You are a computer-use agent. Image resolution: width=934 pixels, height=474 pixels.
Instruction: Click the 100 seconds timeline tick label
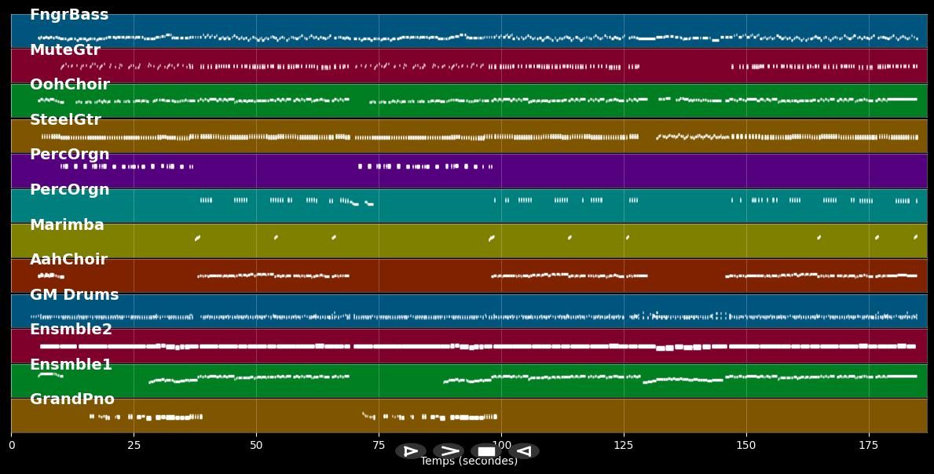[x=500, y=445]
